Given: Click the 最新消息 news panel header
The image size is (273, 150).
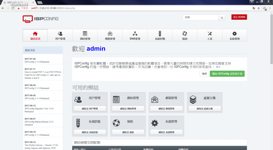Looking at the screenshot, I should click(43, 50).
